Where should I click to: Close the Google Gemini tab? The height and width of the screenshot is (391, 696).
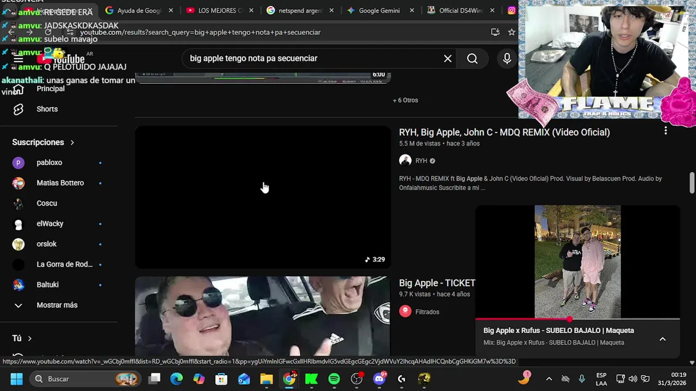pyautogui.click(x=412, y=10)
